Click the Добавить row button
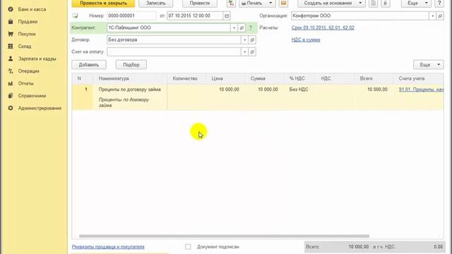The image size is (452, 254). (89, 65)
